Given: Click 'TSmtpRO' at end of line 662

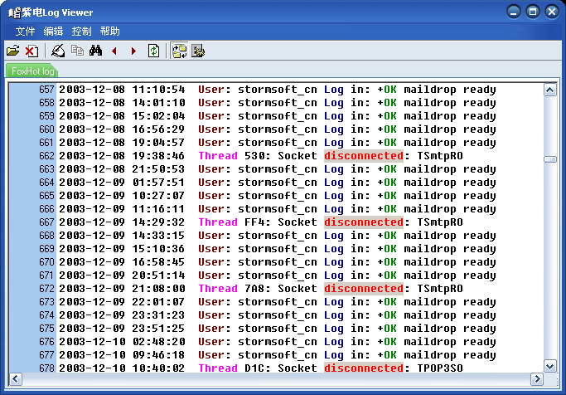Looking at the screenshot, I should [x=440, y=156].
